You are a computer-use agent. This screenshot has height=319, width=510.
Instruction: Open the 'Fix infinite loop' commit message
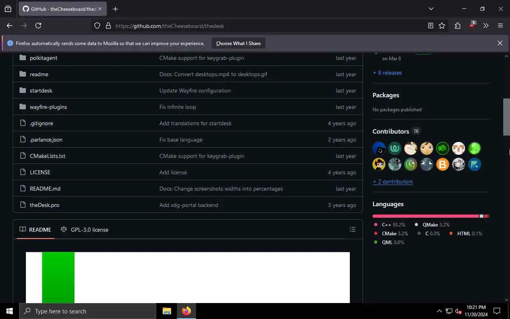point(178,107)
